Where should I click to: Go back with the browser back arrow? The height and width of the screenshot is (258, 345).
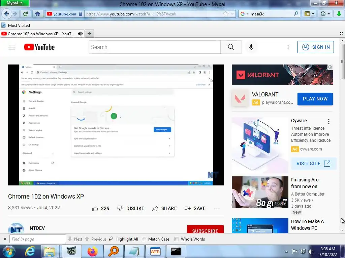pos(7,14)
